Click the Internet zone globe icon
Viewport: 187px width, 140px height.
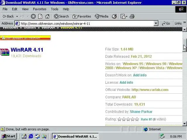(146, 129)
